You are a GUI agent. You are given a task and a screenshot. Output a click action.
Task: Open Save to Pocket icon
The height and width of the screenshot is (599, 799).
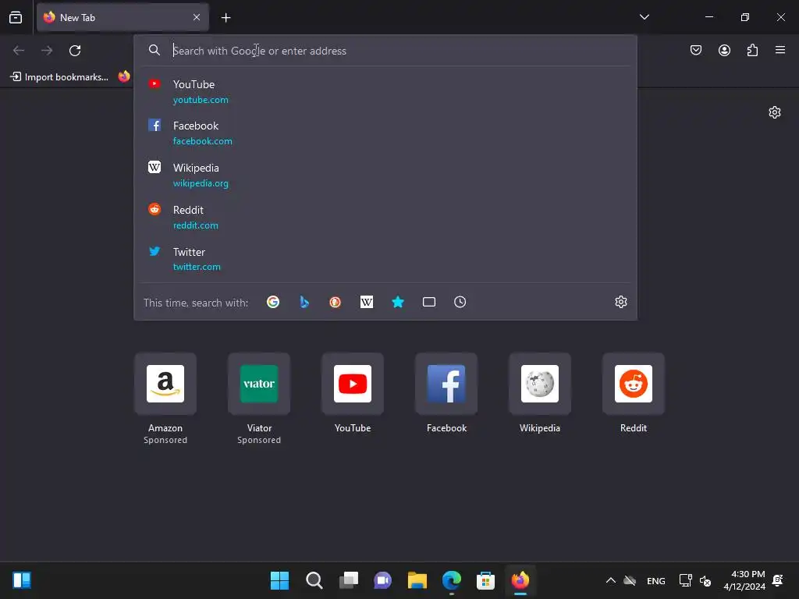[696, 50]
